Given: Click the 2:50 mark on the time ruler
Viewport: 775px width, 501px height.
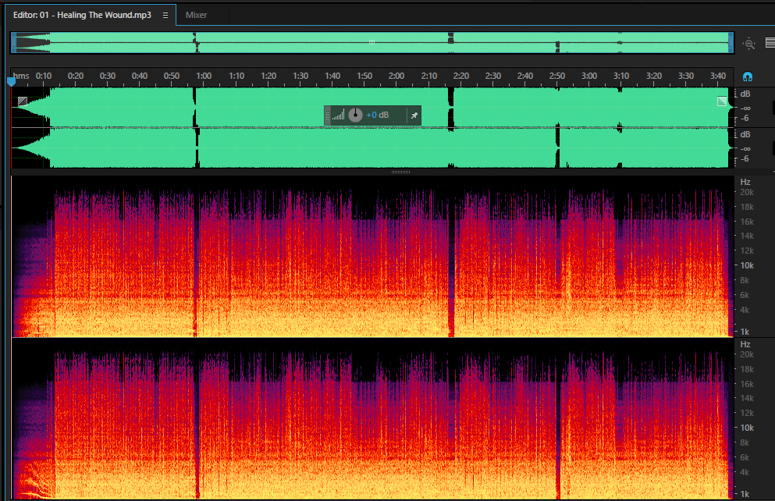Looking at the screenshot, I should click(x=556, y=76).
